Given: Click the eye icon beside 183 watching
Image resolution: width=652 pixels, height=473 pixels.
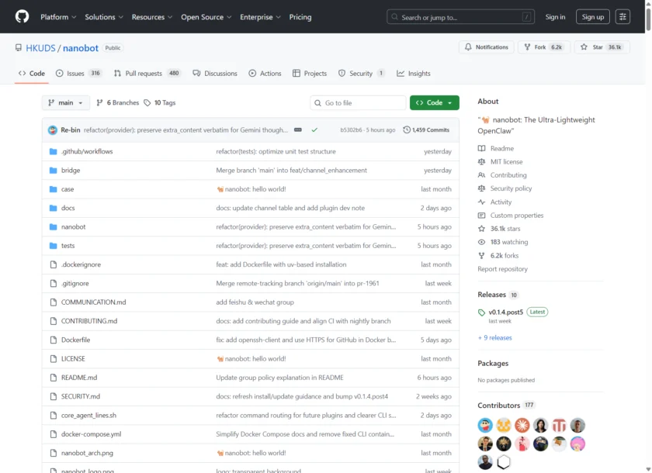Looking at the screenshot, I should click(x=482, y=241).
